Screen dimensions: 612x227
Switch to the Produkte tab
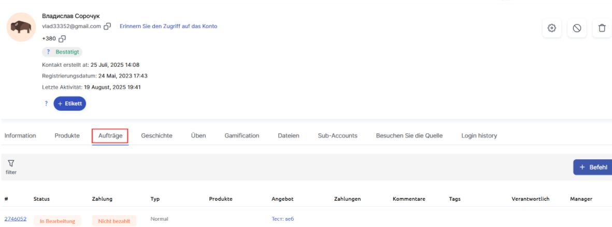[67, 135]
